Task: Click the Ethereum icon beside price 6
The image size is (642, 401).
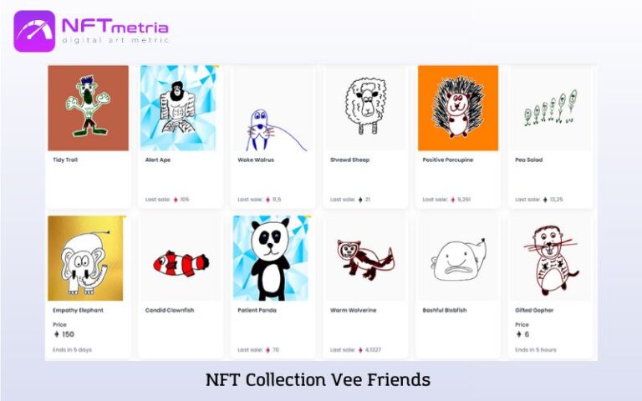Action: (x=519, y=334)
